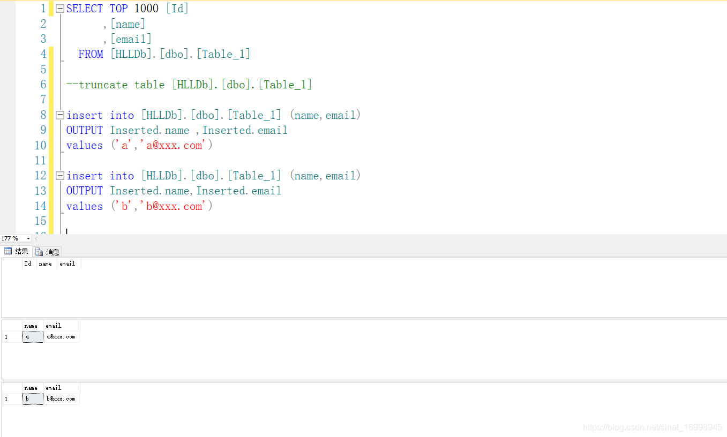Image resolution: width=727 pixels, height=437 pixels.
Task: Switch to the 消息 tab
Action: click(48, 252)
